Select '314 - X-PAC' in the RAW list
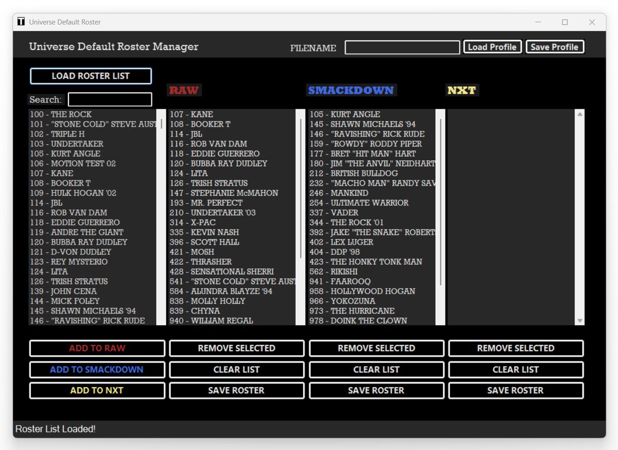This screenshot has width=618, height=450. tap(232, 222)
